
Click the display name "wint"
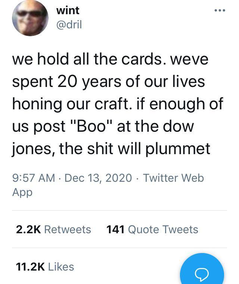pos(68,11)
